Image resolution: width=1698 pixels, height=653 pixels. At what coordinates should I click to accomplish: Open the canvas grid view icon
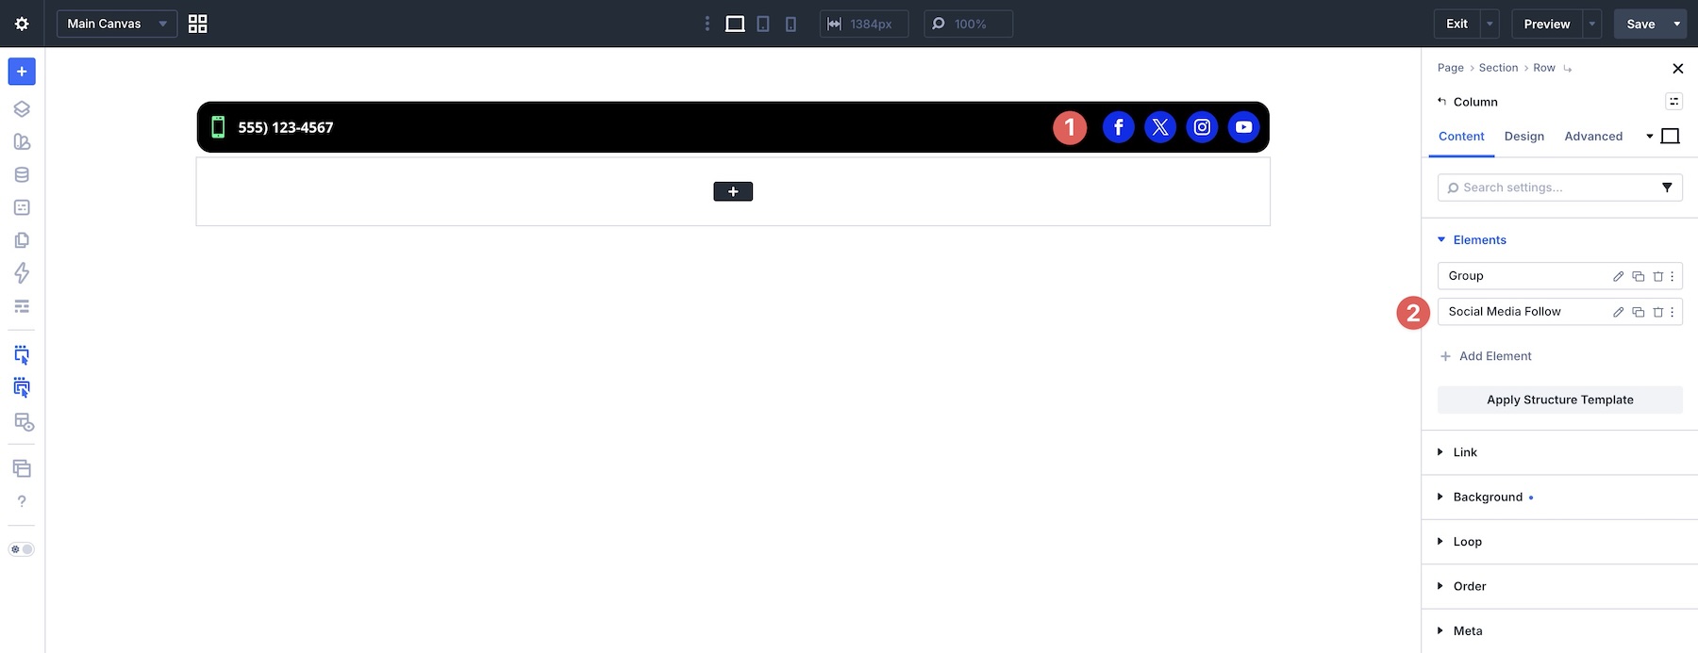(x=197, y=24)
